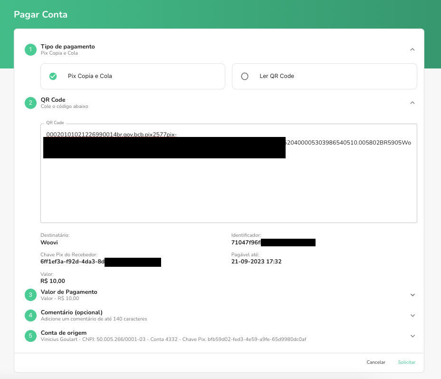Open the Valor de Pagamento step header
The width and height of the screenshot is (441, 379).
pos(69,292)
